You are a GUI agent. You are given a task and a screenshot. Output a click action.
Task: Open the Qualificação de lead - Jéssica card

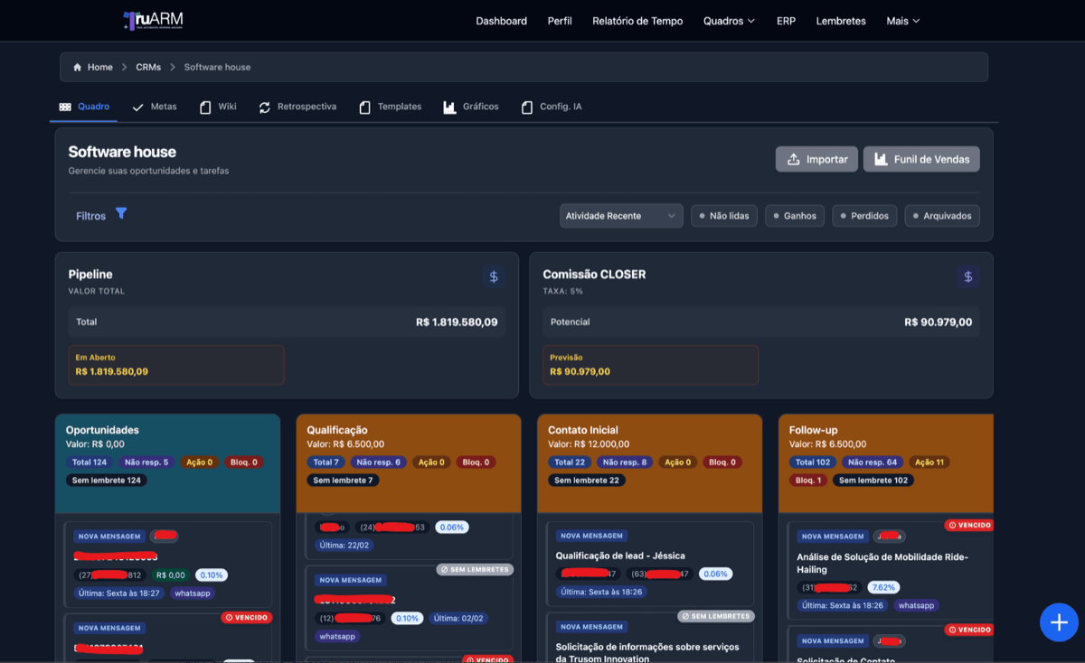[x=650, y=564]
